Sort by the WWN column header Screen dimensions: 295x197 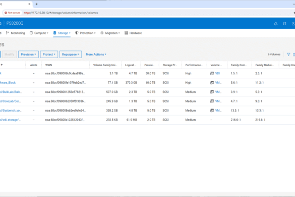[48, 65]
